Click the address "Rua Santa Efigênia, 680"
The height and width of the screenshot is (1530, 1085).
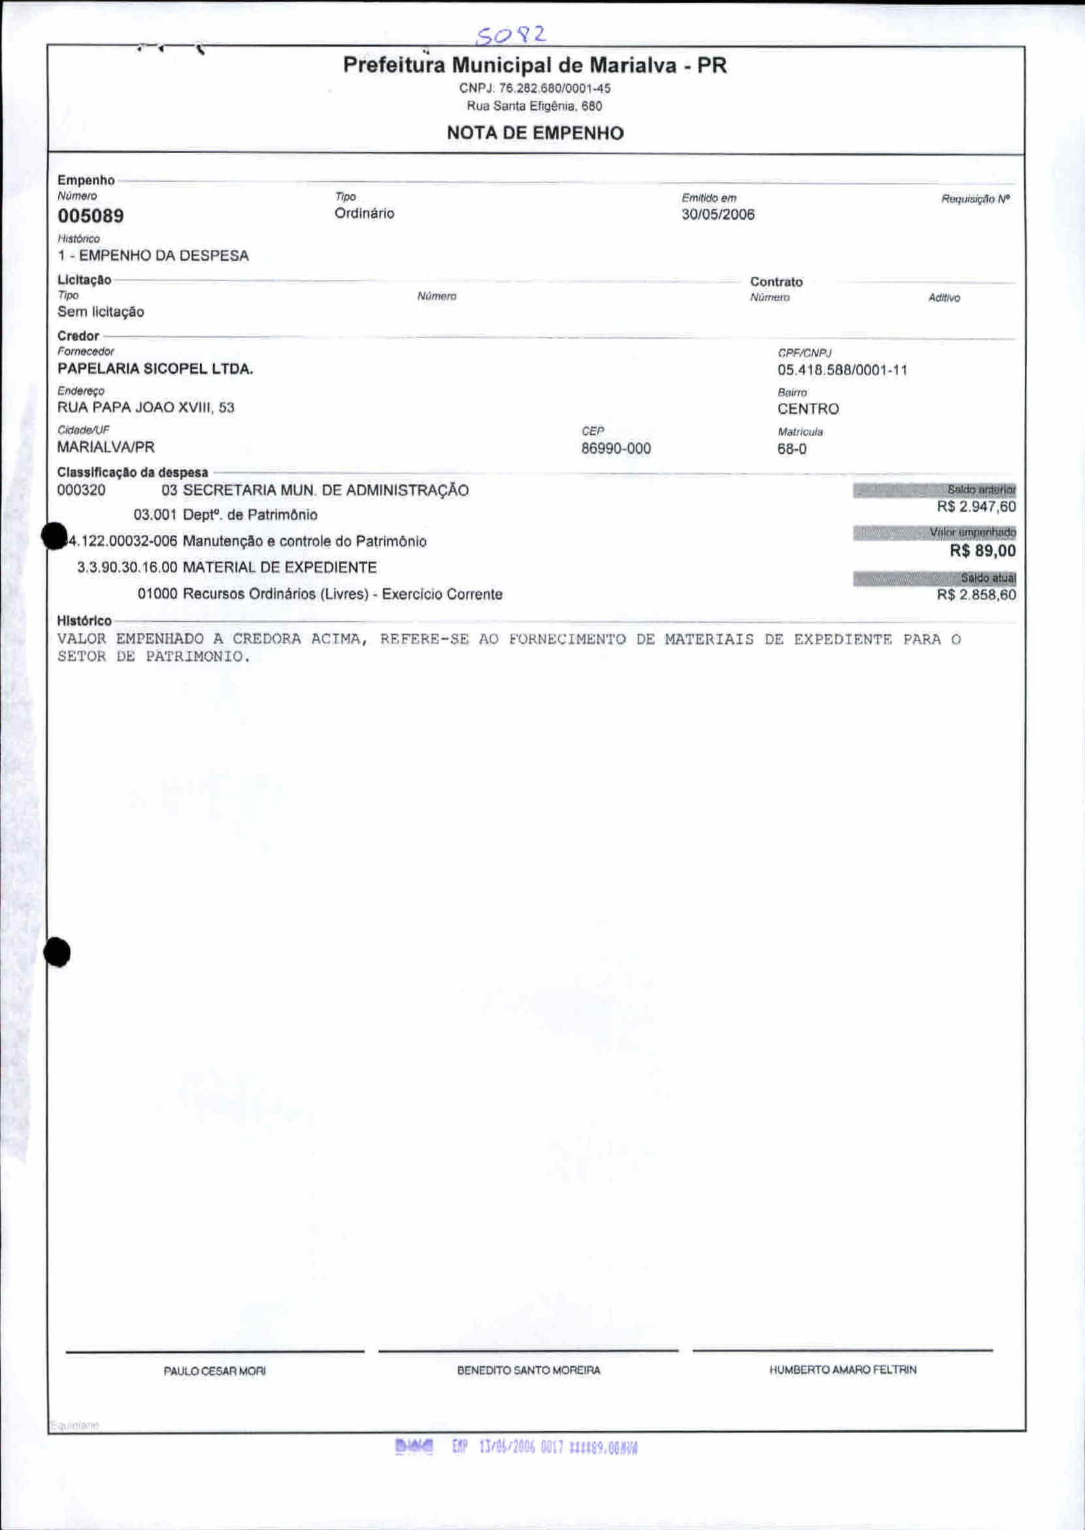coord(535,106)
